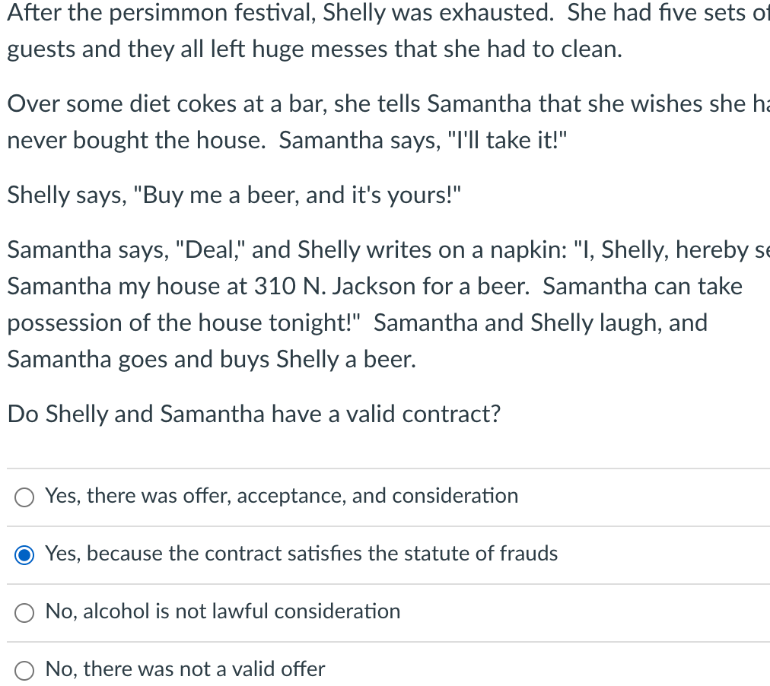The height and width of the screenshot is (686, 770).
Task: Select the third answer choice circle
Action: coord(24,612)
